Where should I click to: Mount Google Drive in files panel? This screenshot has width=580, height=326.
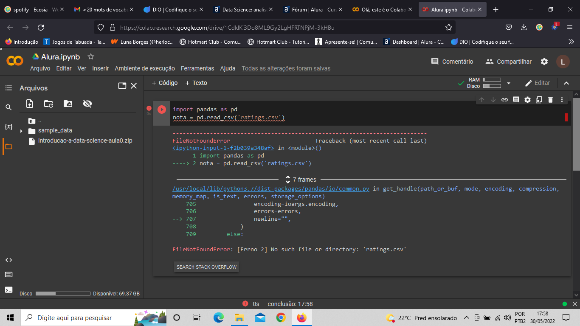coord(68,104)
